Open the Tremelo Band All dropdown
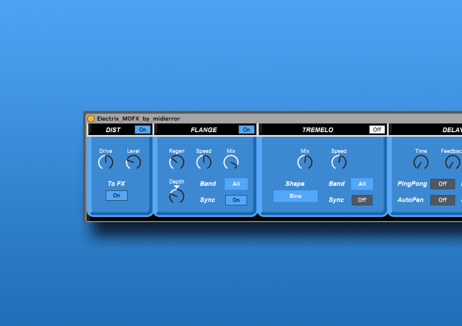 coord(362,183)
